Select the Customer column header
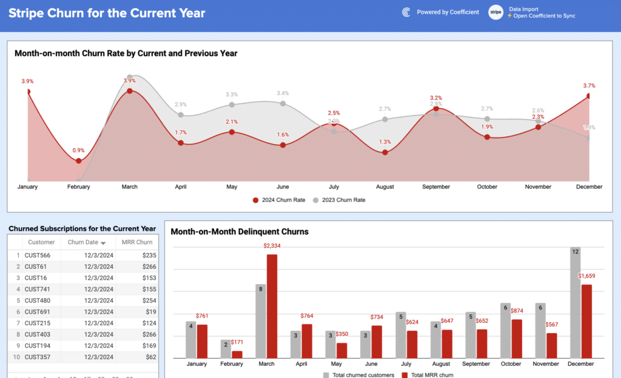Image resolution: width=621 pixels, height=378 pixels. (x=41, y=242)
